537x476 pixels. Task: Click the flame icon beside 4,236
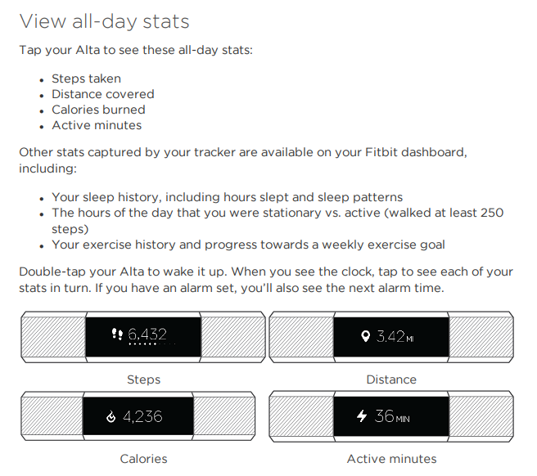coord(112,417)
